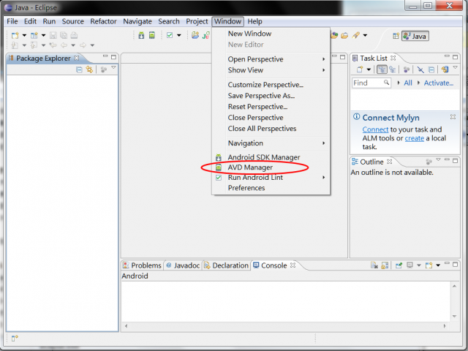Viewport: 468px width, 351px height.
Task: Toggle Focus on Active Task in Package Explorer
Action: tap(104, 70)
